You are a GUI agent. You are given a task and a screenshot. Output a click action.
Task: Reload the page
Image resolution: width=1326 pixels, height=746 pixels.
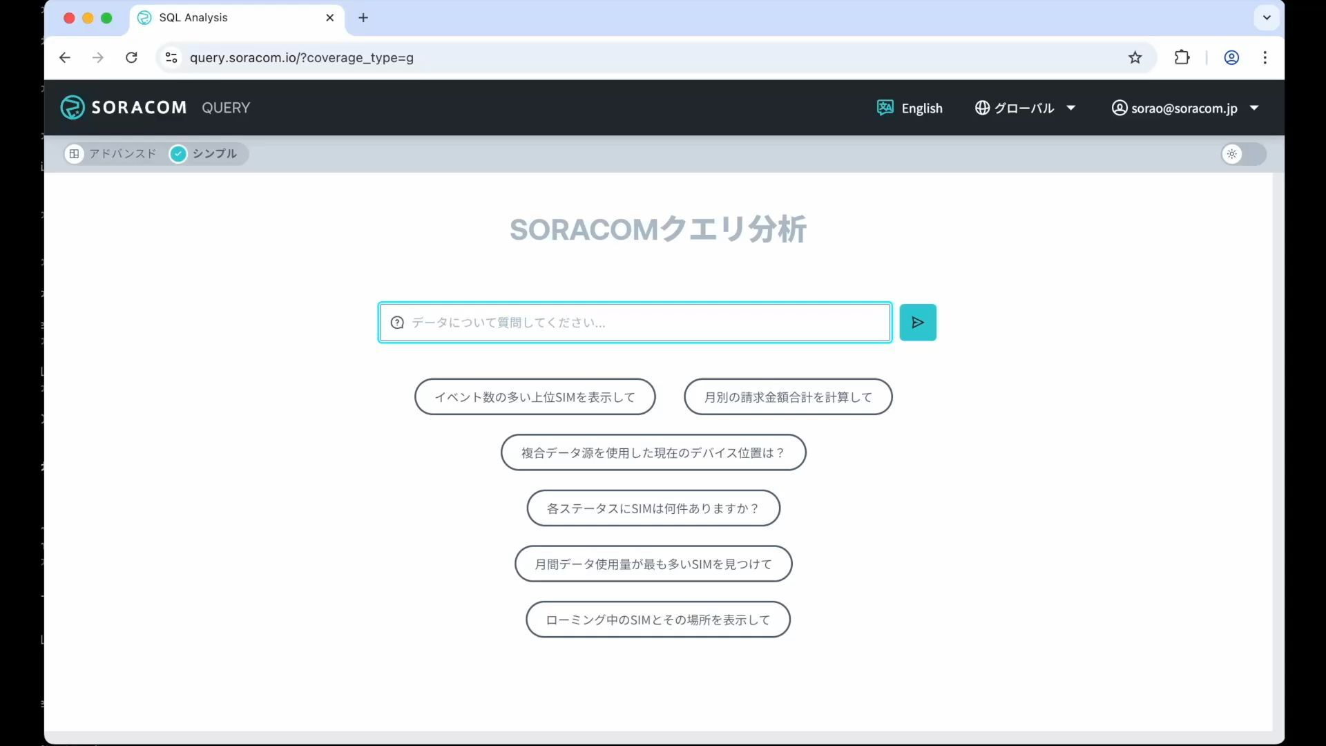click(x=131, y=57)
